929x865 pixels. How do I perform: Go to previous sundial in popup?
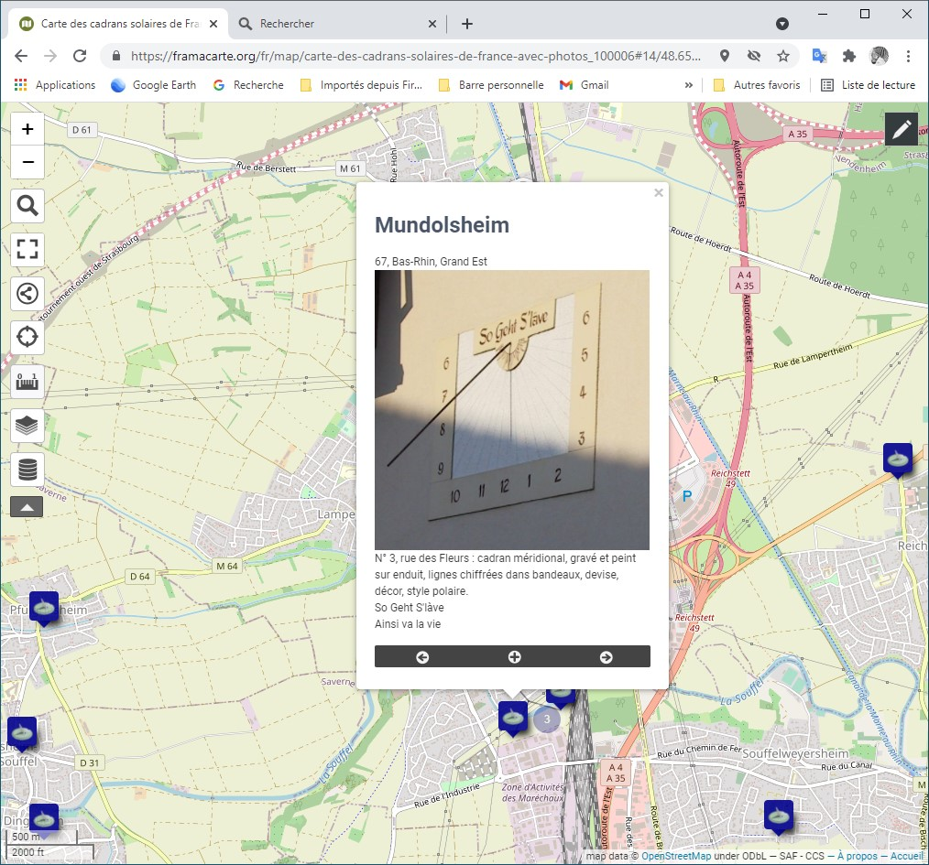coord(422,656)
